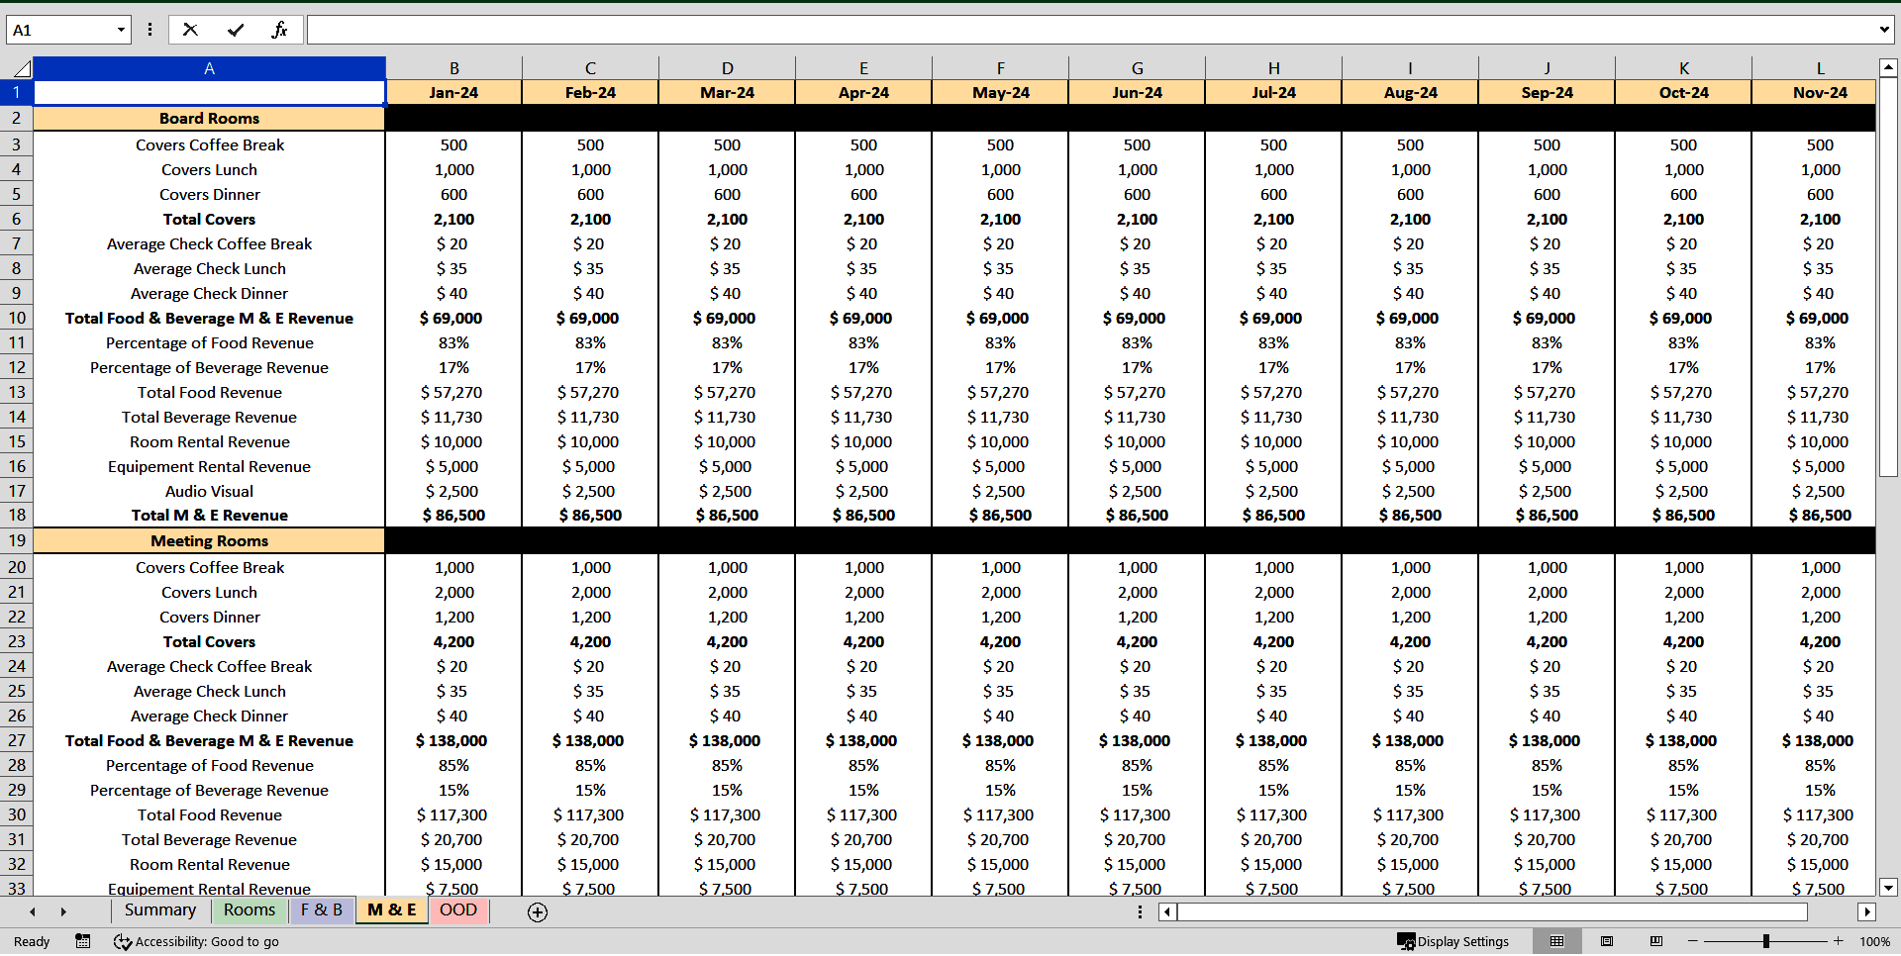1901x956 pixels.
Task: Select the Meeting Rooms section cell
Action: point(209,540)
